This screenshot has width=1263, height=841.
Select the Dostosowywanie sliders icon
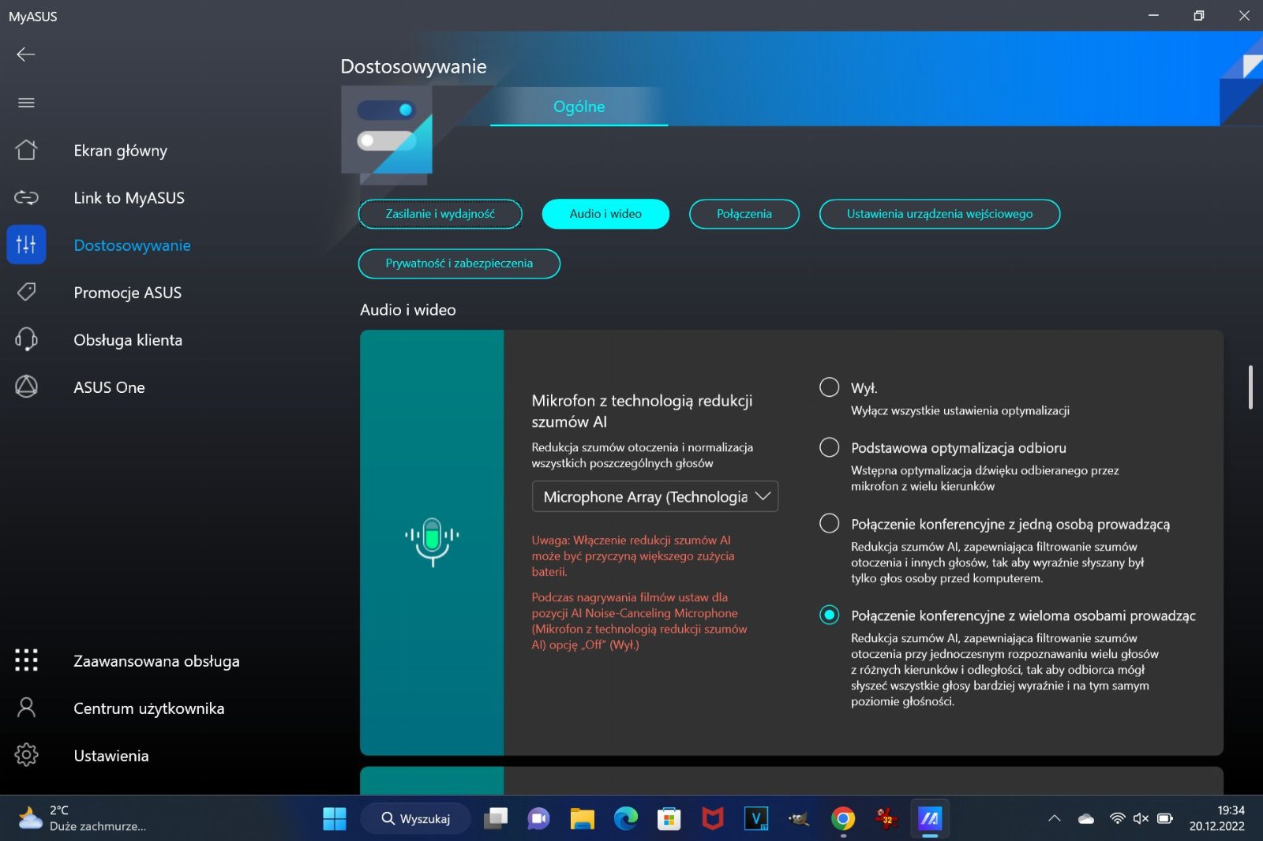pos(26,245)
